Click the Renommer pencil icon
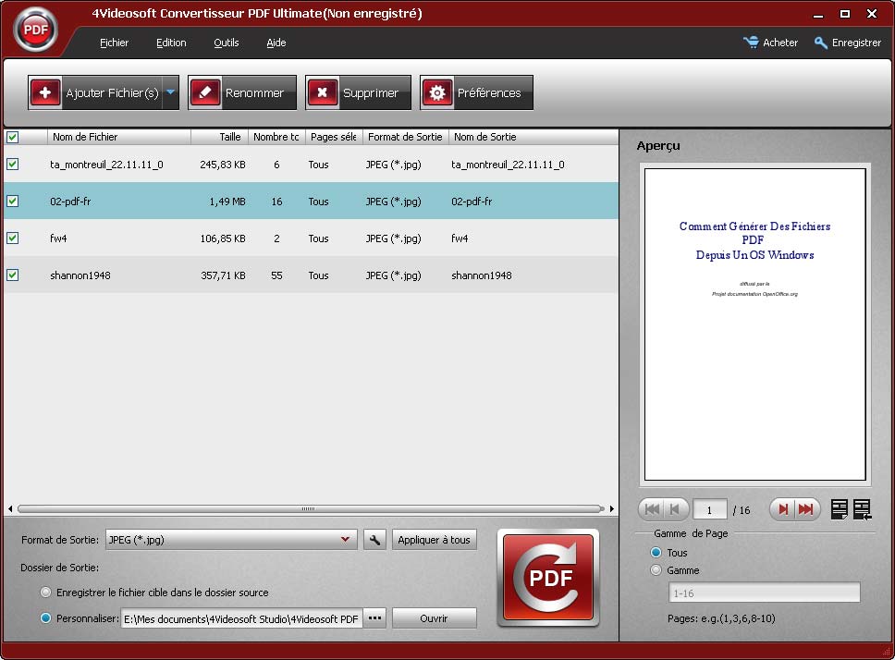 (205, 92)
